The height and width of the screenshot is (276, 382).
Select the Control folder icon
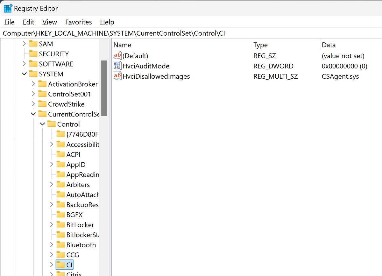click(x=52, y=124)
